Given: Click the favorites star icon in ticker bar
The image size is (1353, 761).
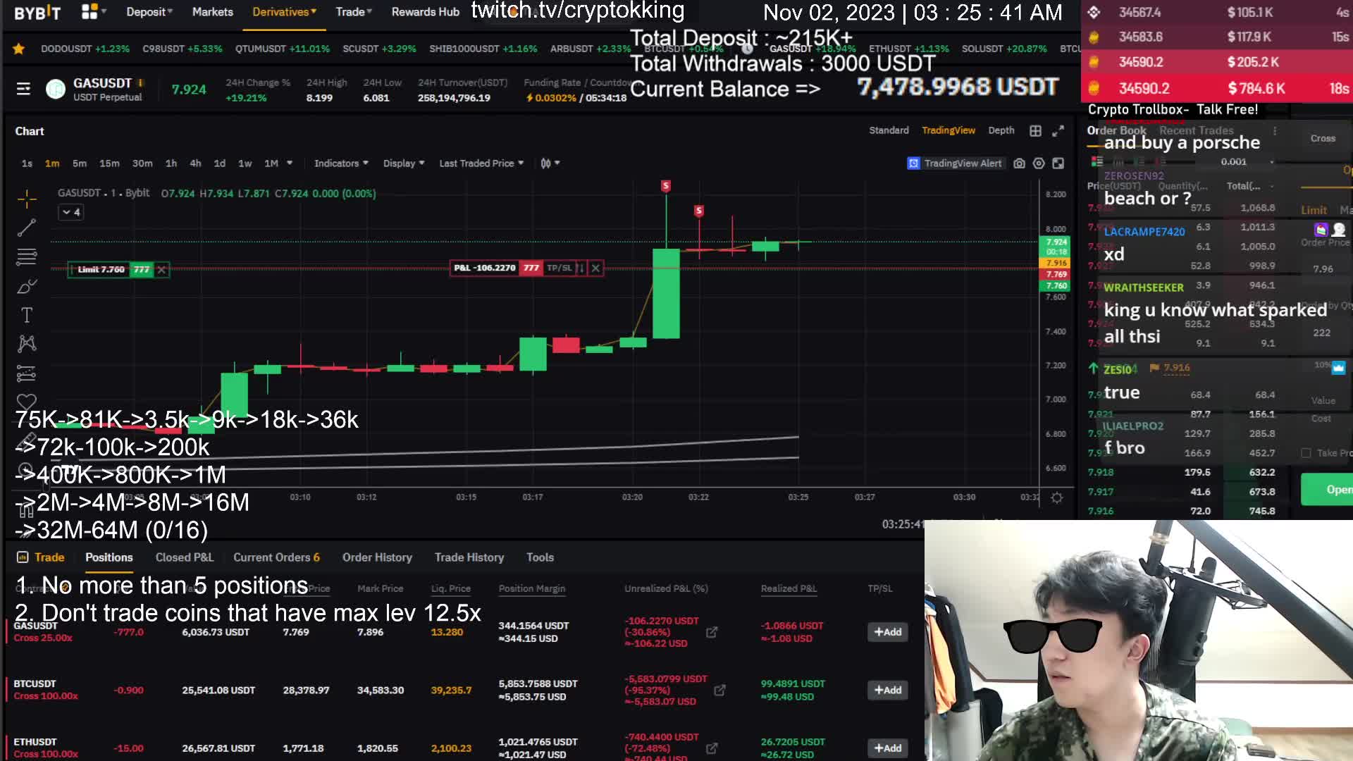Looking at the screenshot, I should tap(19, 49).
